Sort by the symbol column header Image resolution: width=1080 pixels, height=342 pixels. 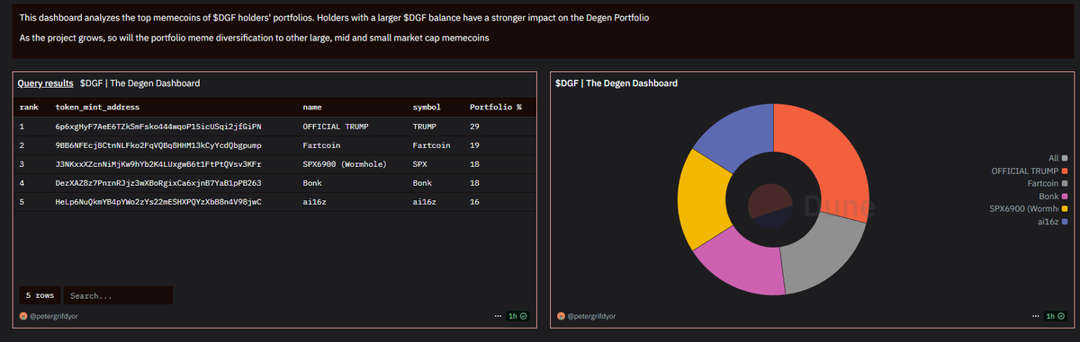coord(426,108)
